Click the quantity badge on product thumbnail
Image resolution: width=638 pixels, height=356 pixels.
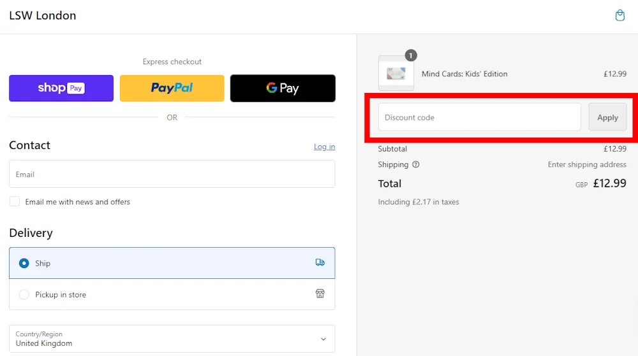(x=410, y=55)
